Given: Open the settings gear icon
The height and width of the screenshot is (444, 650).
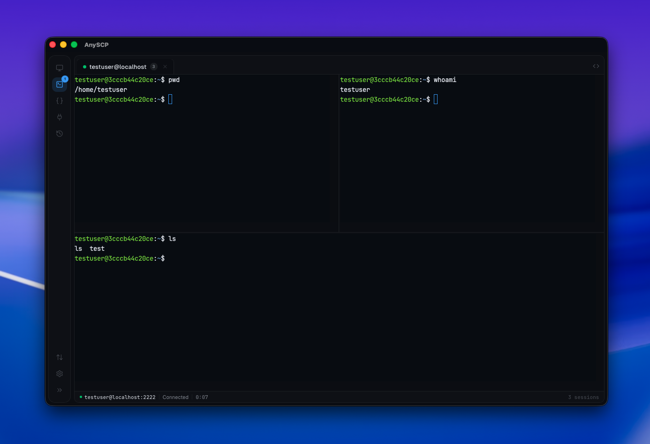Looking at the screenshot, I should pos(60,374).
